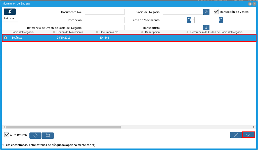Sort by the Fecha de Movimiento column arrows

[x=97, y=32]
